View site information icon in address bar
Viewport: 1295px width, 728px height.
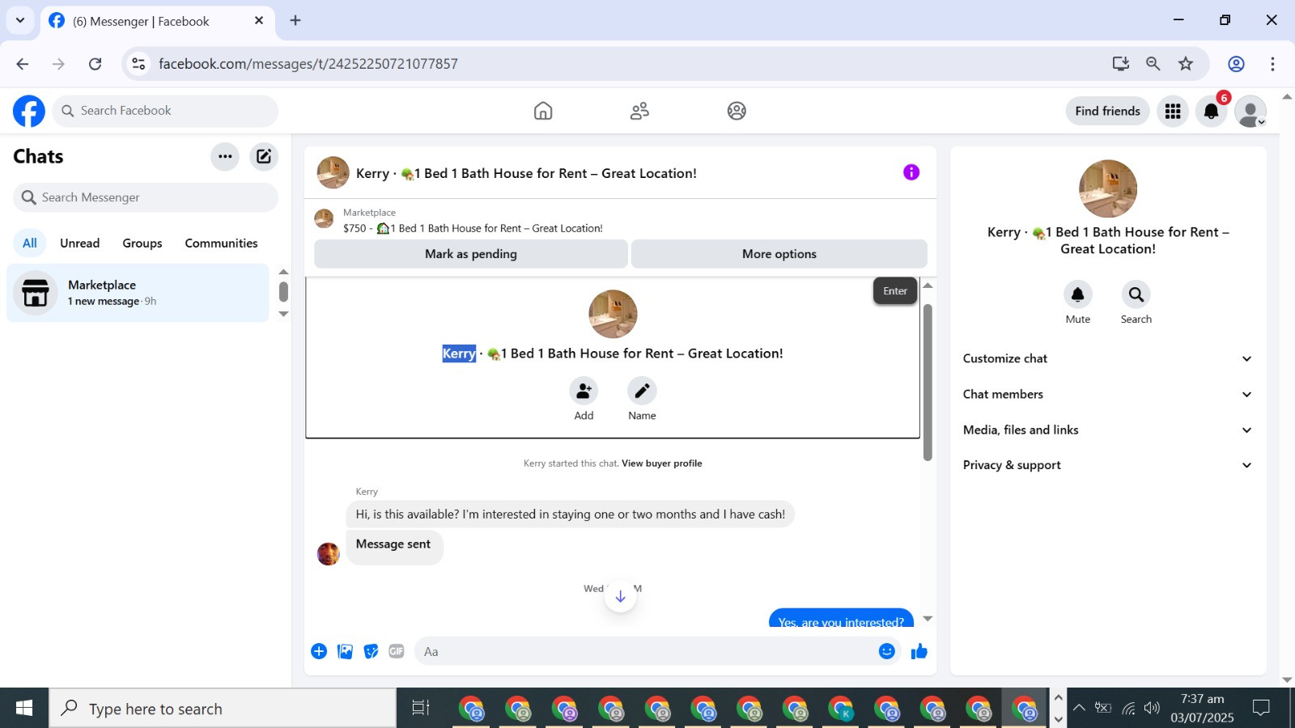click(x=138, y=64)
